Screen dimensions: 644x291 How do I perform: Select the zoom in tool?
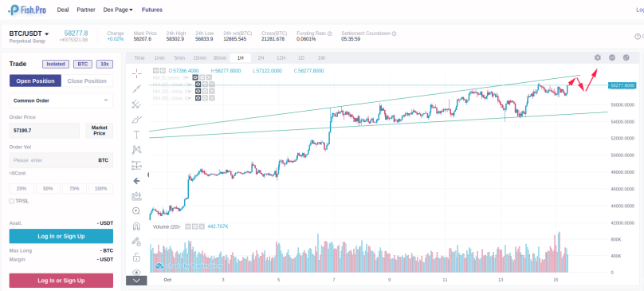136,211
